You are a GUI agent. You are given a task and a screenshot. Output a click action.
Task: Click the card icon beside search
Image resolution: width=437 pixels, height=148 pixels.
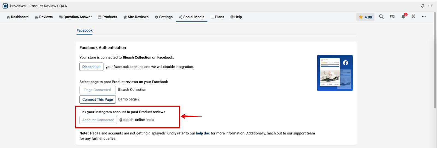(392, 17)
